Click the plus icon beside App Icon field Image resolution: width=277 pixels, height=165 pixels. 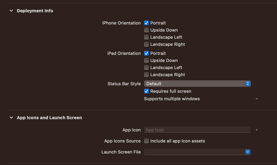pos(256,130)
